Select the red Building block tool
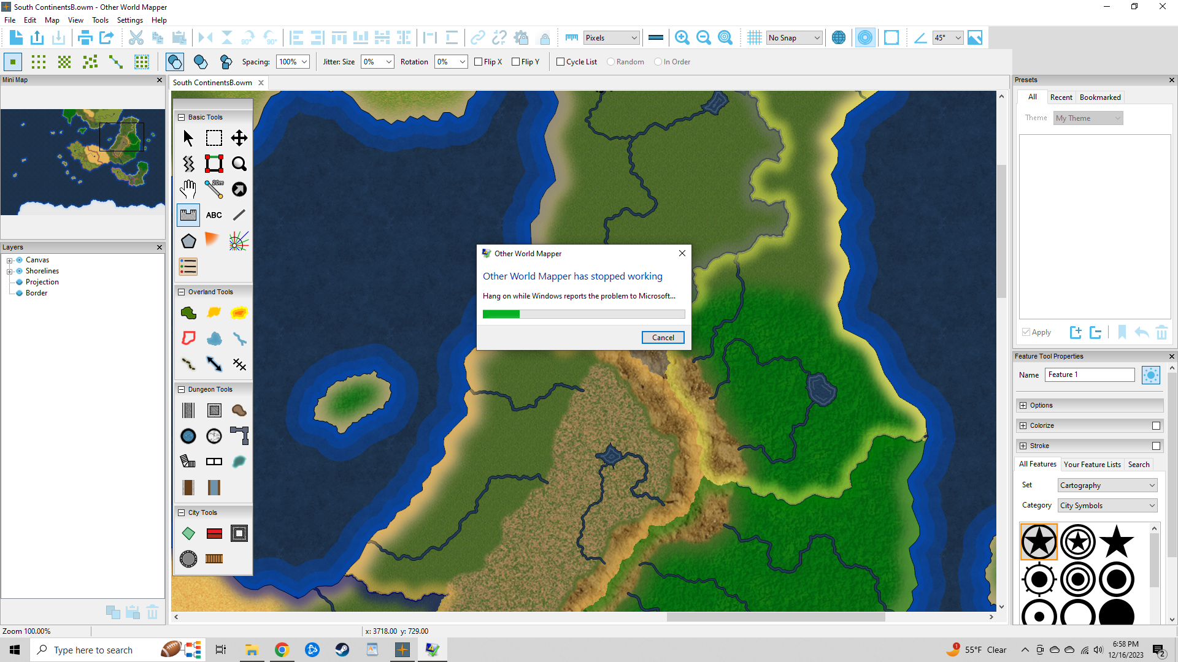Viewport: 1178px width, 662px height. tap(214, 533)
